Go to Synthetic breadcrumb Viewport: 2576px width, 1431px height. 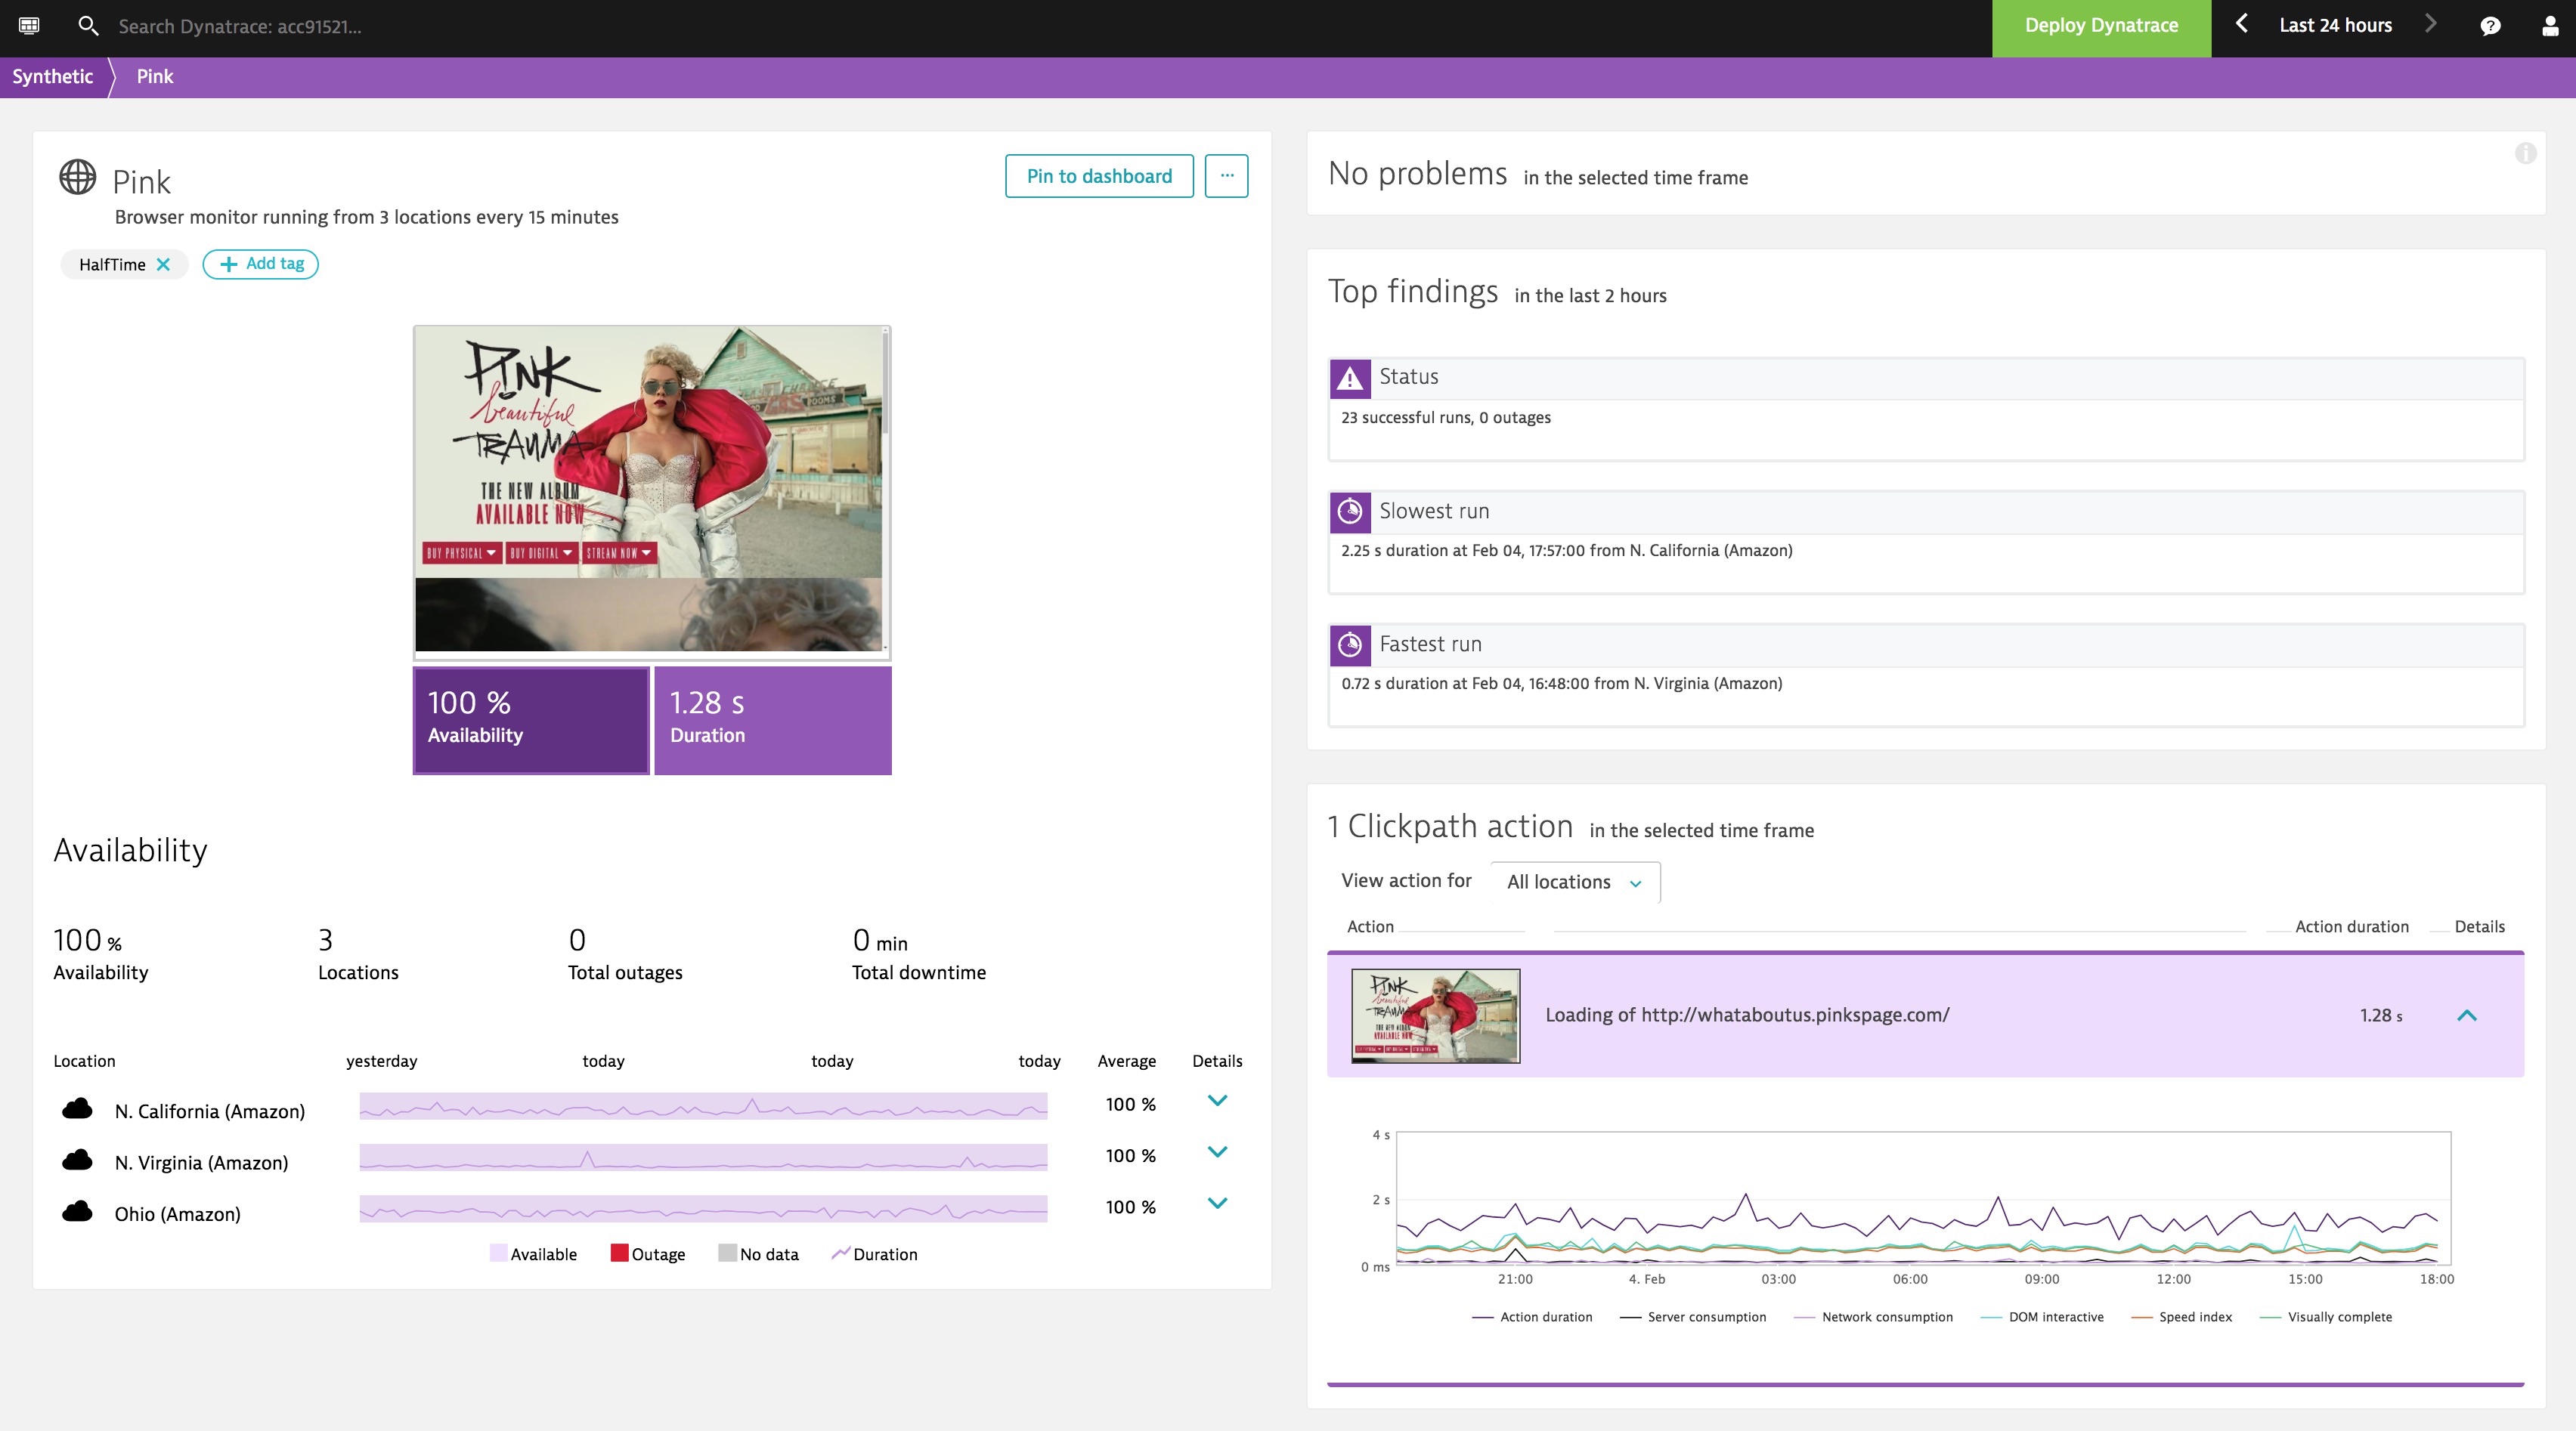(x=52, y=77)
